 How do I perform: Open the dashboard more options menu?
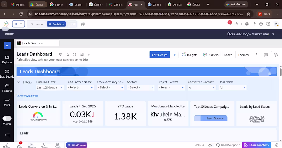pyautogui.click(x=89, y=54)
